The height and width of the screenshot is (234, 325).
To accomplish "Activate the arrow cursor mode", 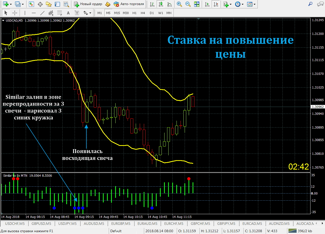I will 6,13.
